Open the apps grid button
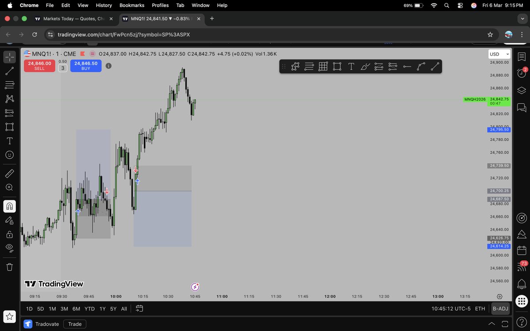 point(522,301)
